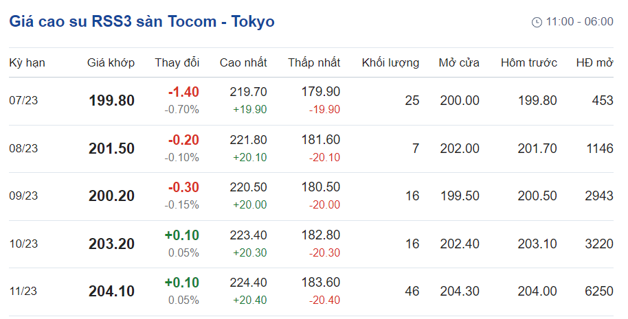Viewport: 628px width, 319px height.
Task: Select the 08/23 contract term
Action: coord(23,148)
